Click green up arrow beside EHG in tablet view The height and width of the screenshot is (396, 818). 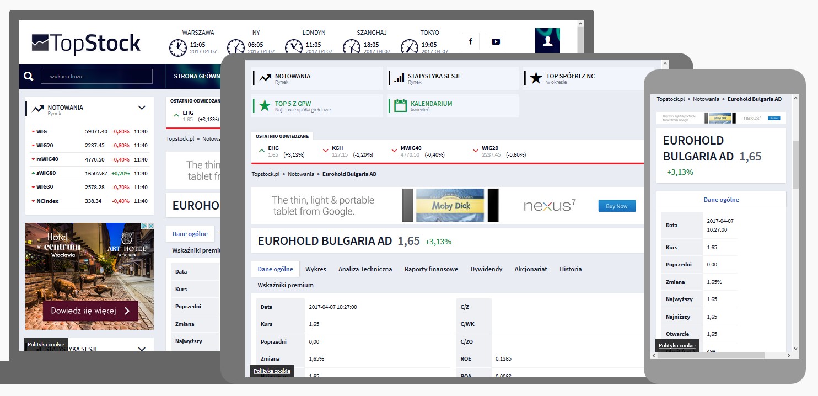(261, 150)
